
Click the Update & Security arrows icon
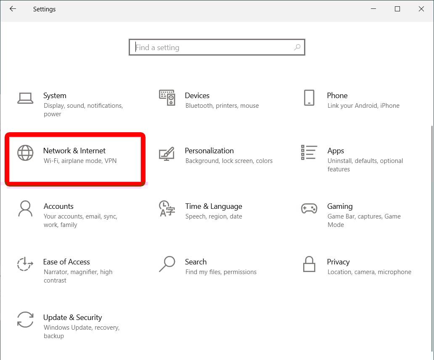[25, 320]
